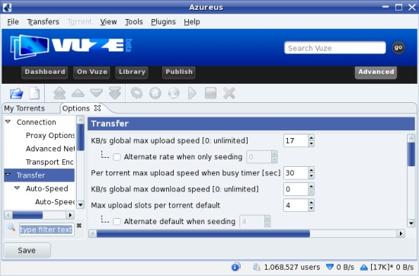Click the play/start torrent toolbar icon
The image size is (419, 276).
[x=192, y=93]
